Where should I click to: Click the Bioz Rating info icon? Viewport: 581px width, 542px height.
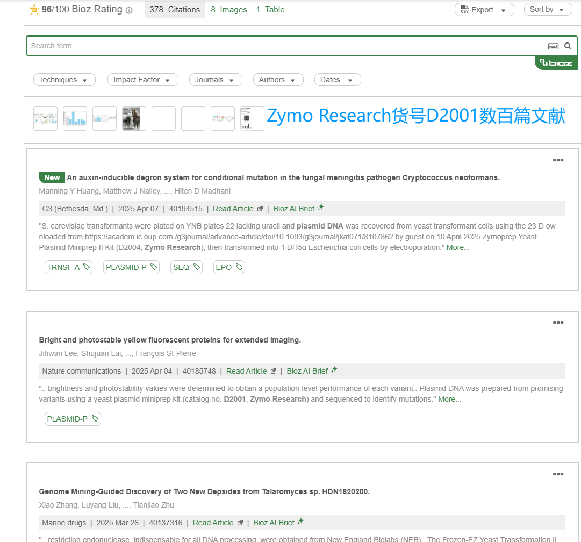[129, 10]
